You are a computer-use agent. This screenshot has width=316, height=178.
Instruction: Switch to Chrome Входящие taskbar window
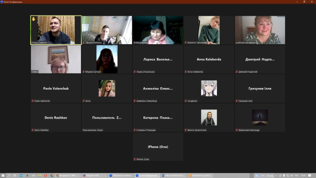pos(69,176)
